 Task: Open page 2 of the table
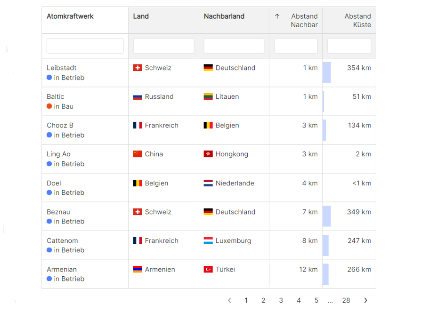click(263, 300)
